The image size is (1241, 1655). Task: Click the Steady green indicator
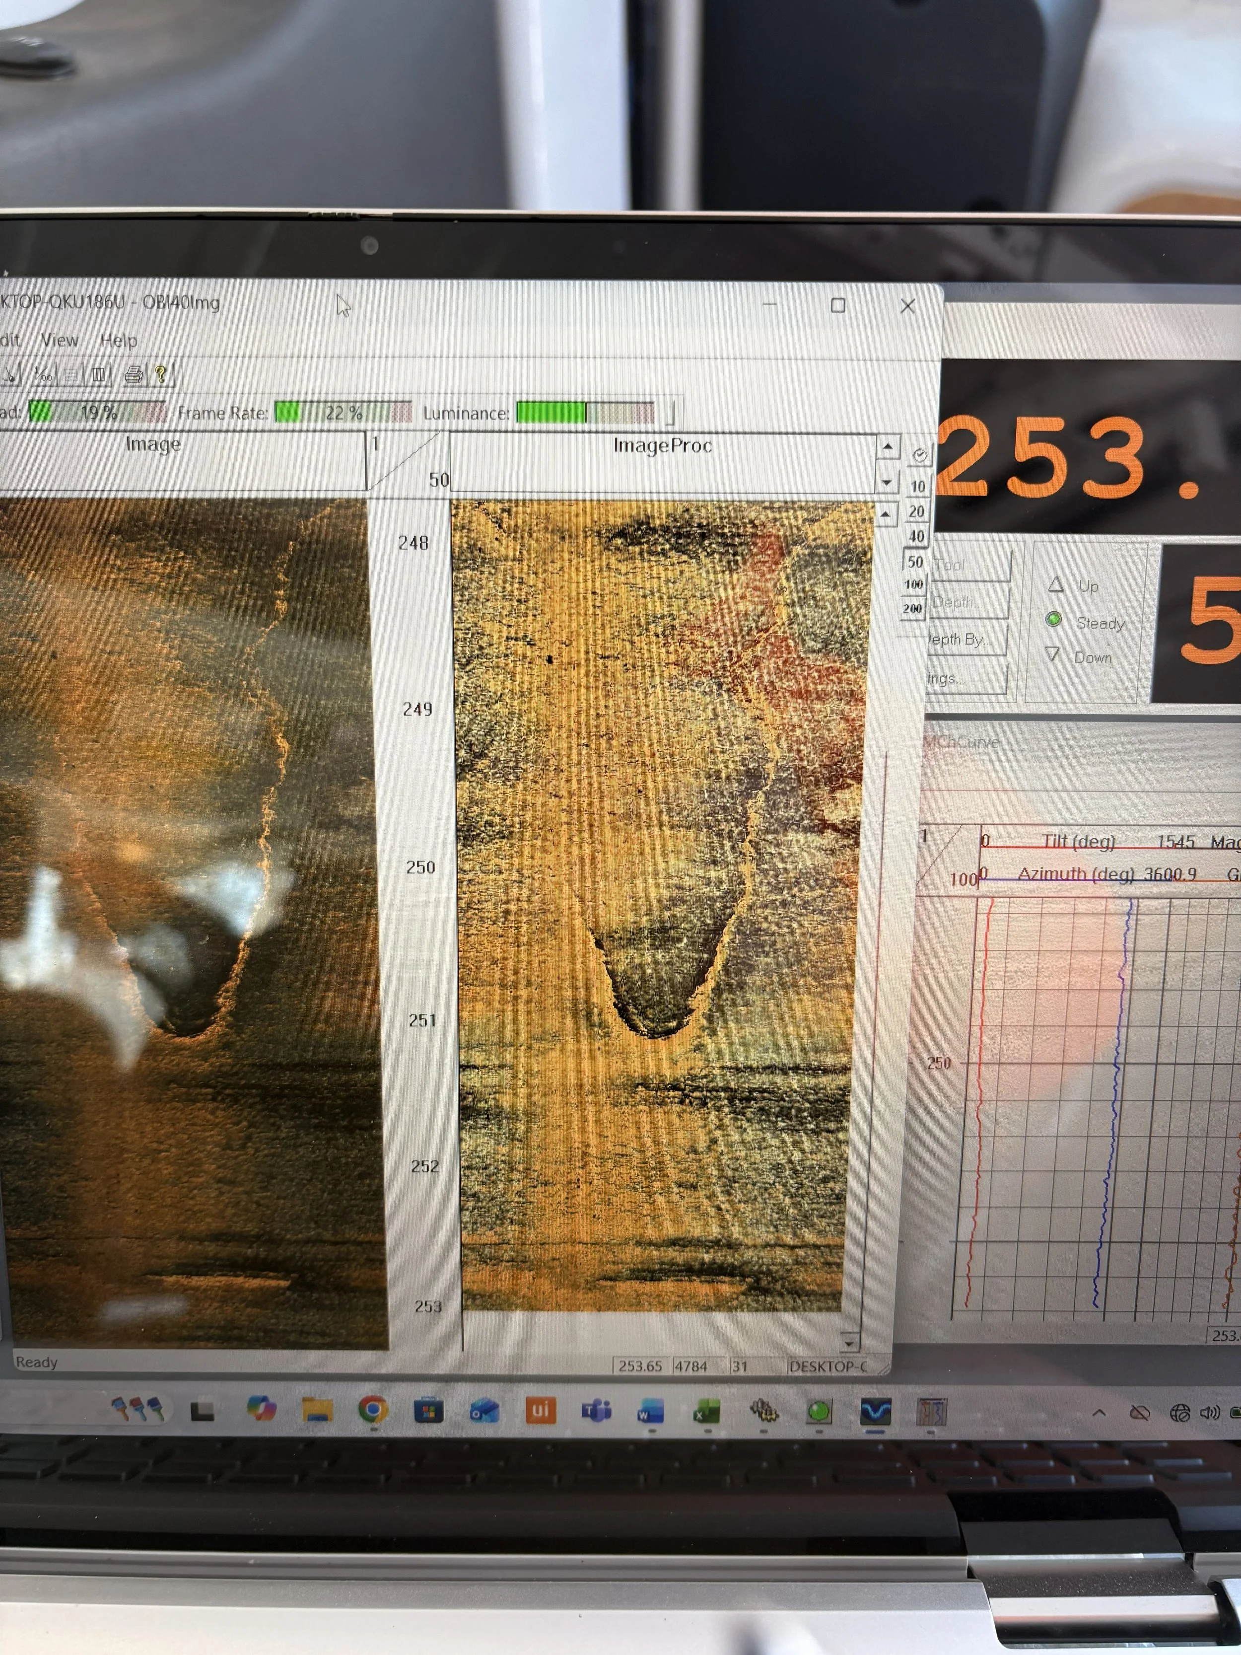pos(1054,620)
